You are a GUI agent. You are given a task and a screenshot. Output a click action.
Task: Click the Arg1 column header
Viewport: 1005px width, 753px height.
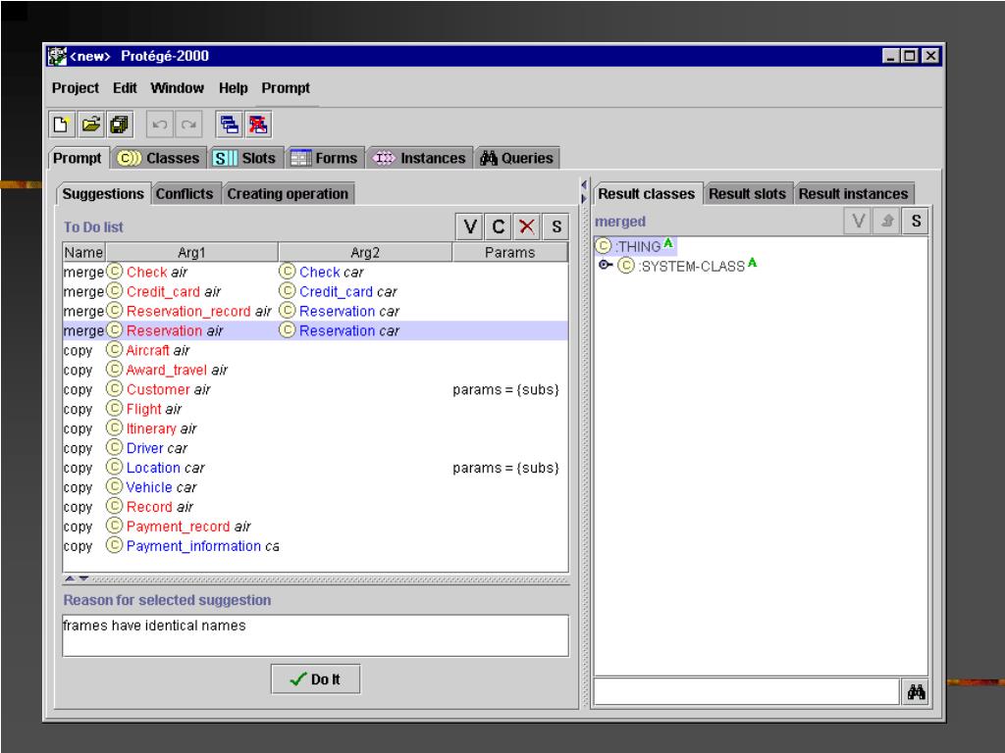point(191,252)
